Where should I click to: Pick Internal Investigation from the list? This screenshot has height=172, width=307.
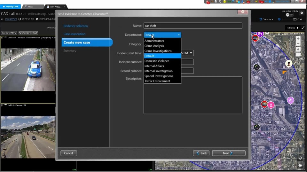coord(162,71)
